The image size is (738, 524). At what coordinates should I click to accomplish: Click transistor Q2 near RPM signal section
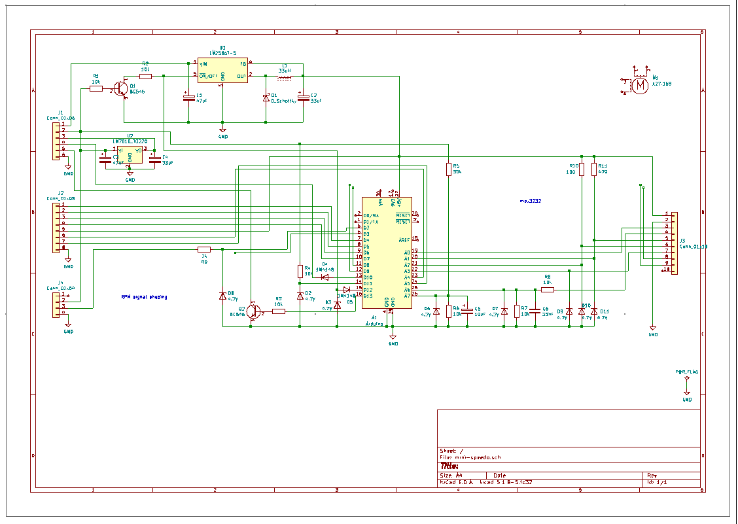click(x=253, y=311)
